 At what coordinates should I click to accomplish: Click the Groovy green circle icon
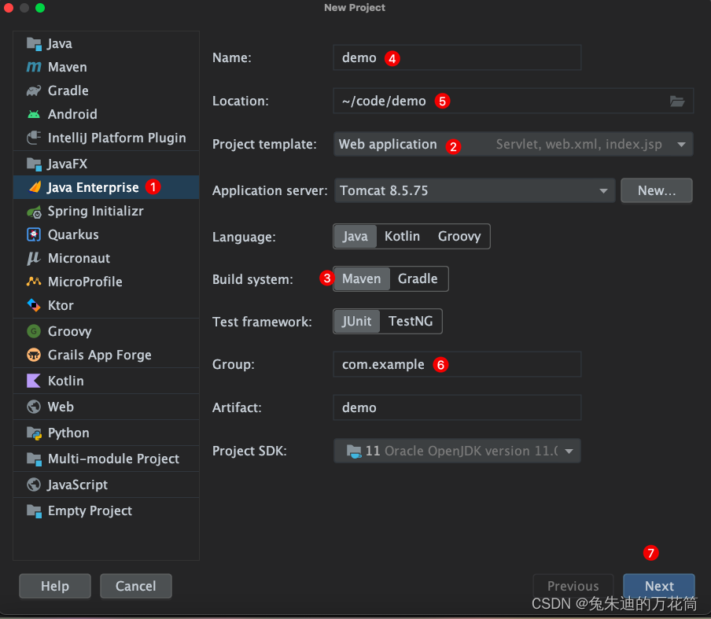click(x=34, y=331)
